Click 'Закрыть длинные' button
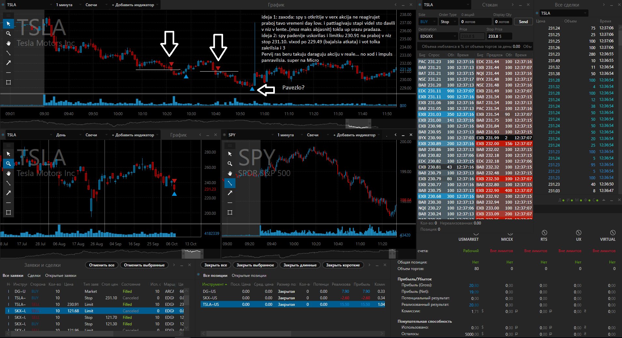The image size is (622, 338). [x=300, y=265]
